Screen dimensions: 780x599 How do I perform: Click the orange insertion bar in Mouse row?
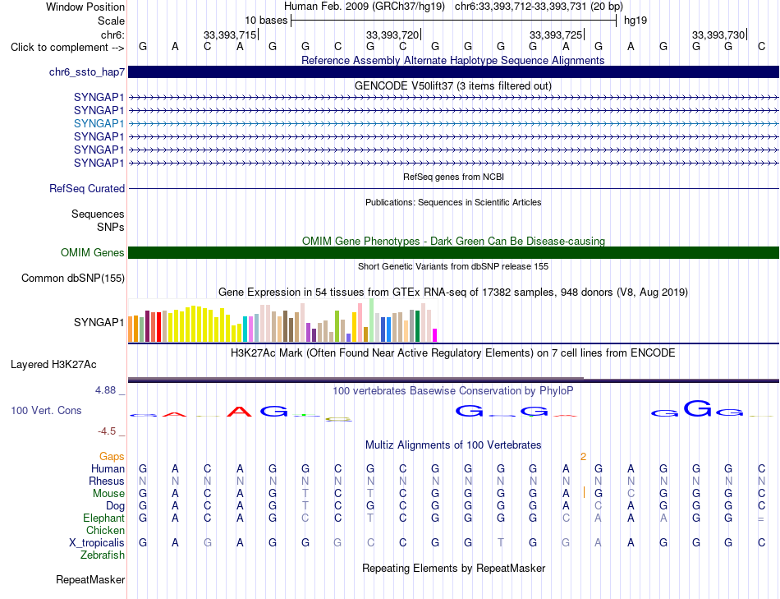pos(584,493)
